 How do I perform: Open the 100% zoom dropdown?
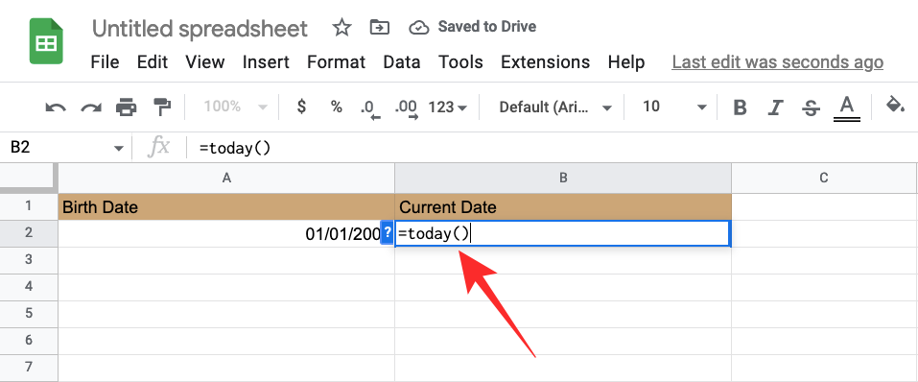click(x=235, y=107)
